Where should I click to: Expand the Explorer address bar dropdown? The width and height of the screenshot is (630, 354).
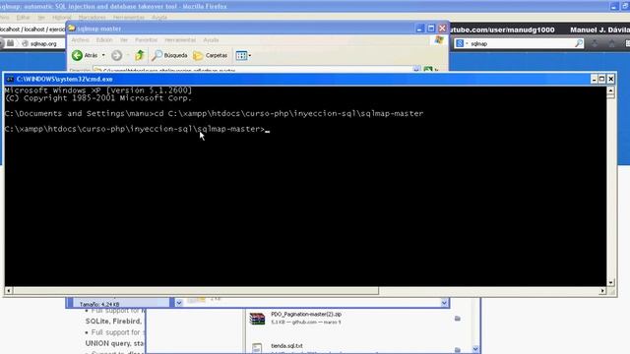coord(416,70)
